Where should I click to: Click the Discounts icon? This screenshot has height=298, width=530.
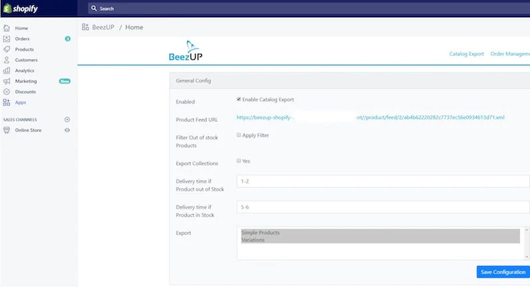pyautogui.click(x=7, y=92)
